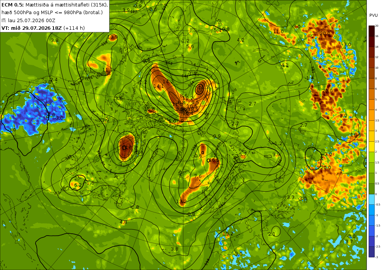Click the "7.6" value on the map
This screenshot has width=382, height=270.
pyautogui.click(x=198, y=176)
